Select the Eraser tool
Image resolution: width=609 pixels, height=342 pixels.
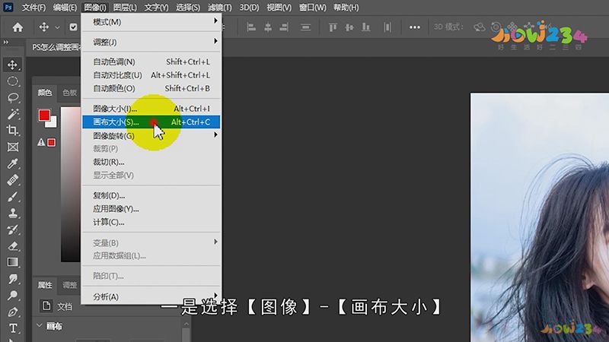[12, 245]
